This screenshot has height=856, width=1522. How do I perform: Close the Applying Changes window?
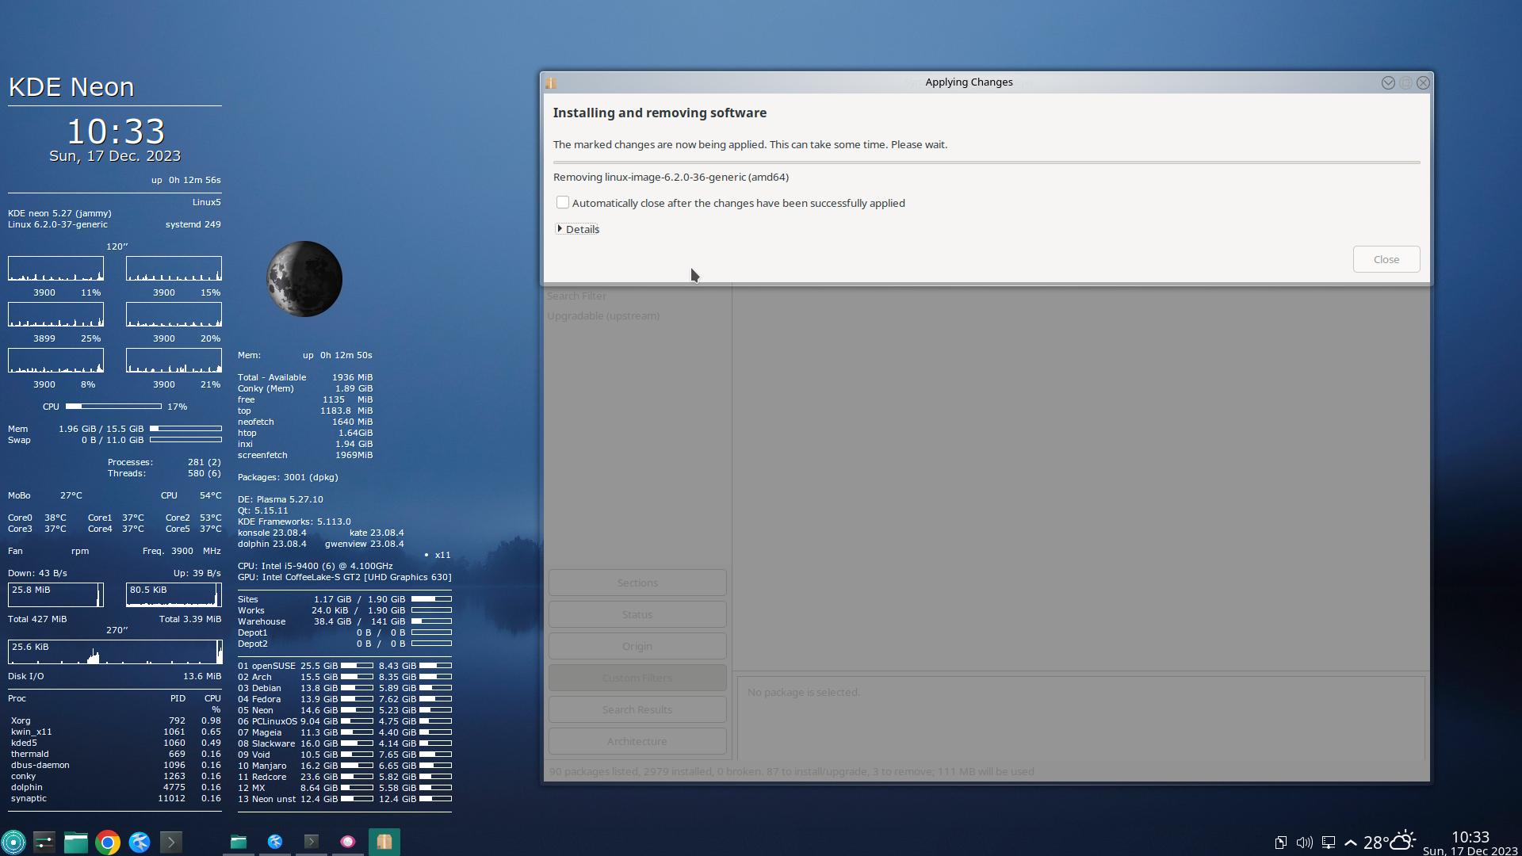coord(1423,82)
